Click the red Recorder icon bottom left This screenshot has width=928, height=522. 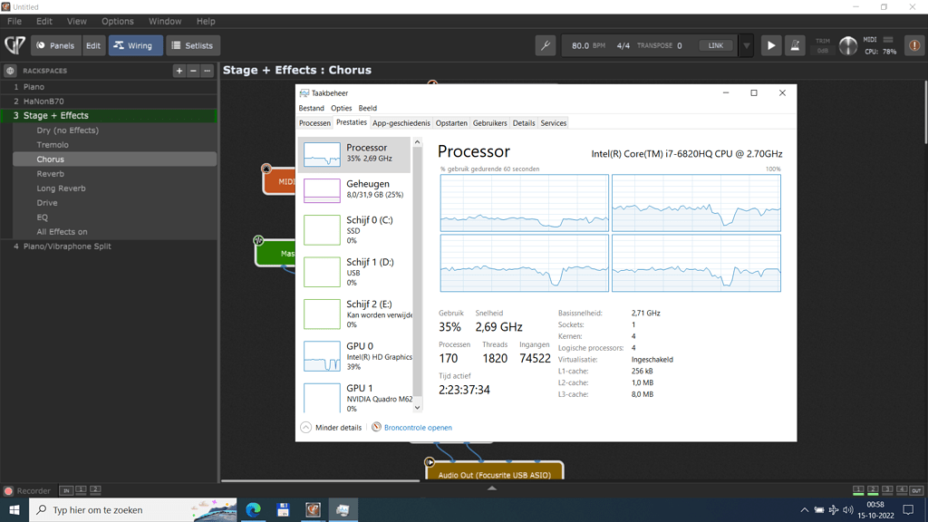click(x=7, y=490)
